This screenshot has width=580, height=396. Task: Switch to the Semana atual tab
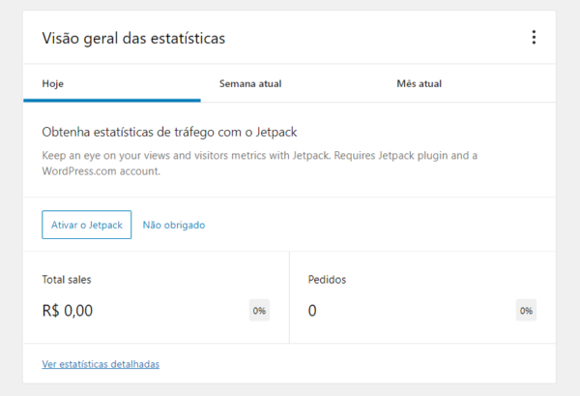pyautogui.click(x=250, y=83)
